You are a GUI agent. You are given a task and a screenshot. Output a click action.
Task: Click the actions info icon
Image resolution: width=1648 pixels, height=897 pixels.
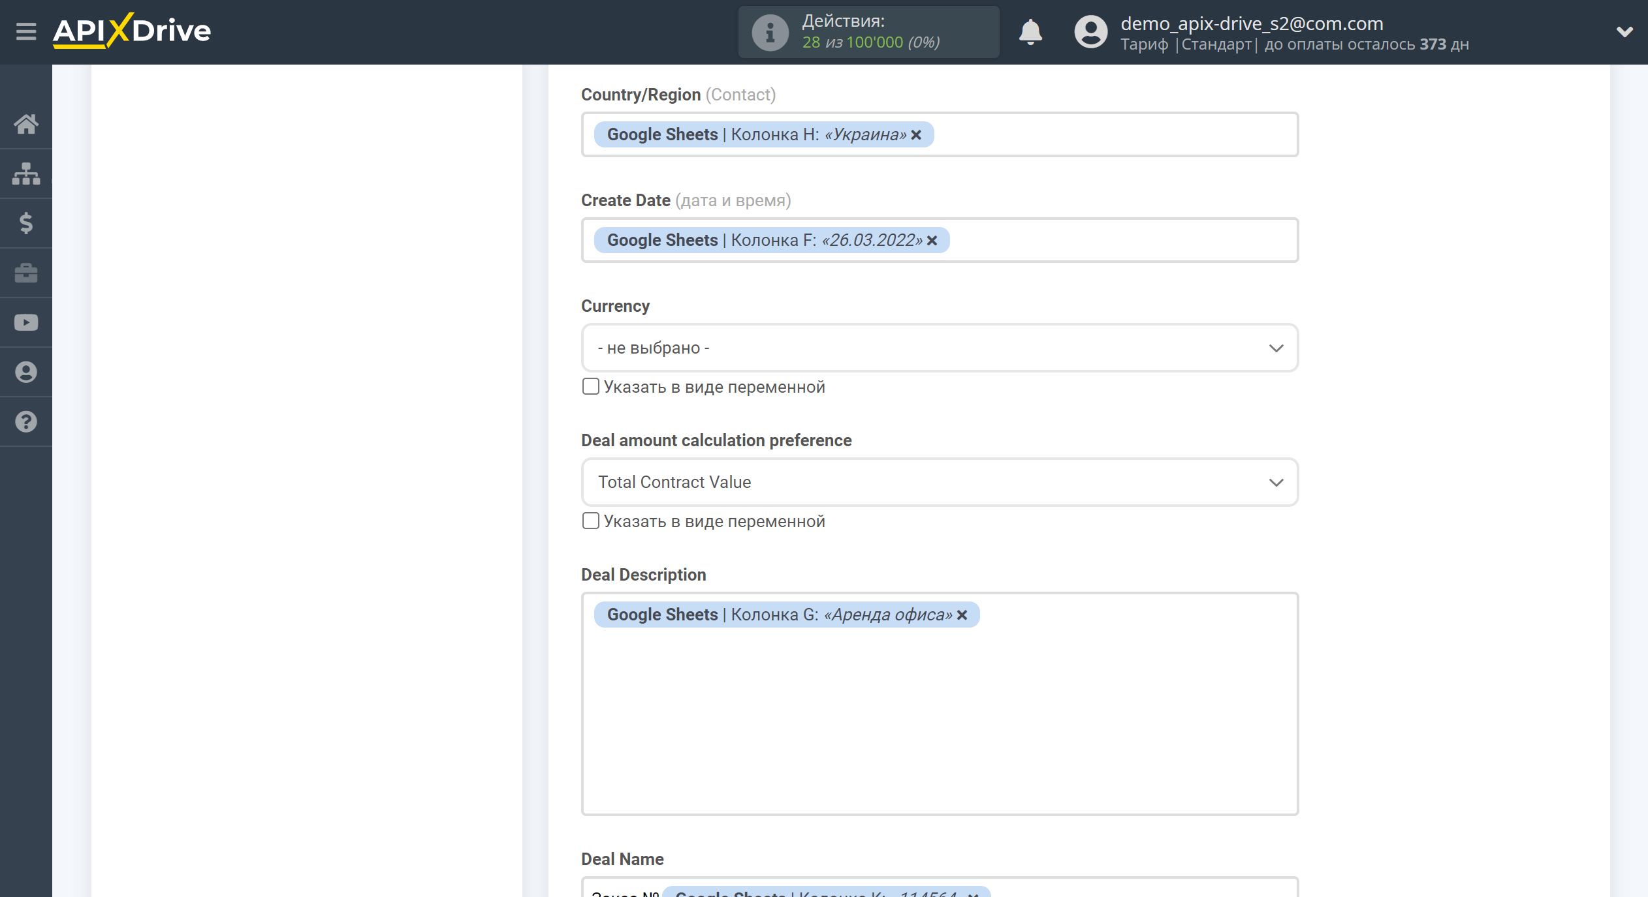[770, 32]
